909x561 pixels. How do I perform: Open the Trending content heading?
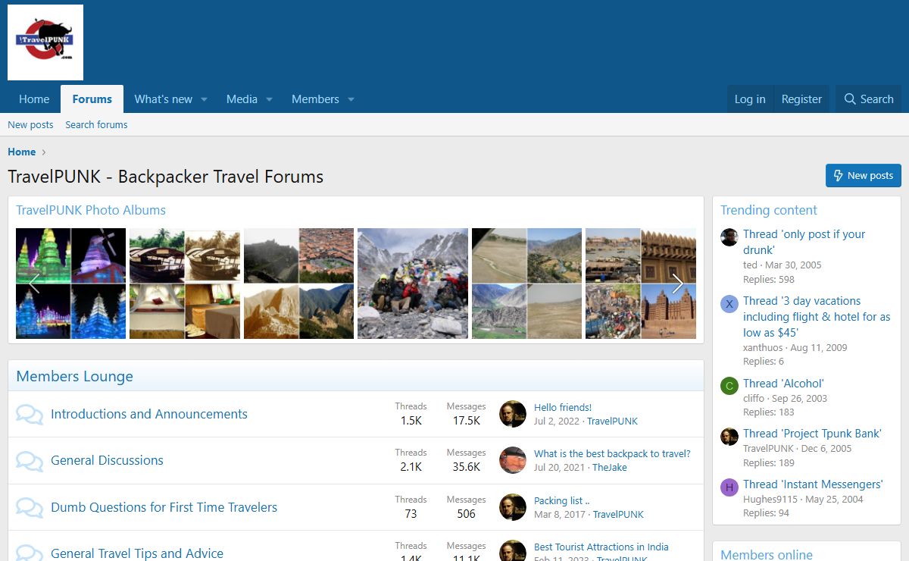[769, 210]
